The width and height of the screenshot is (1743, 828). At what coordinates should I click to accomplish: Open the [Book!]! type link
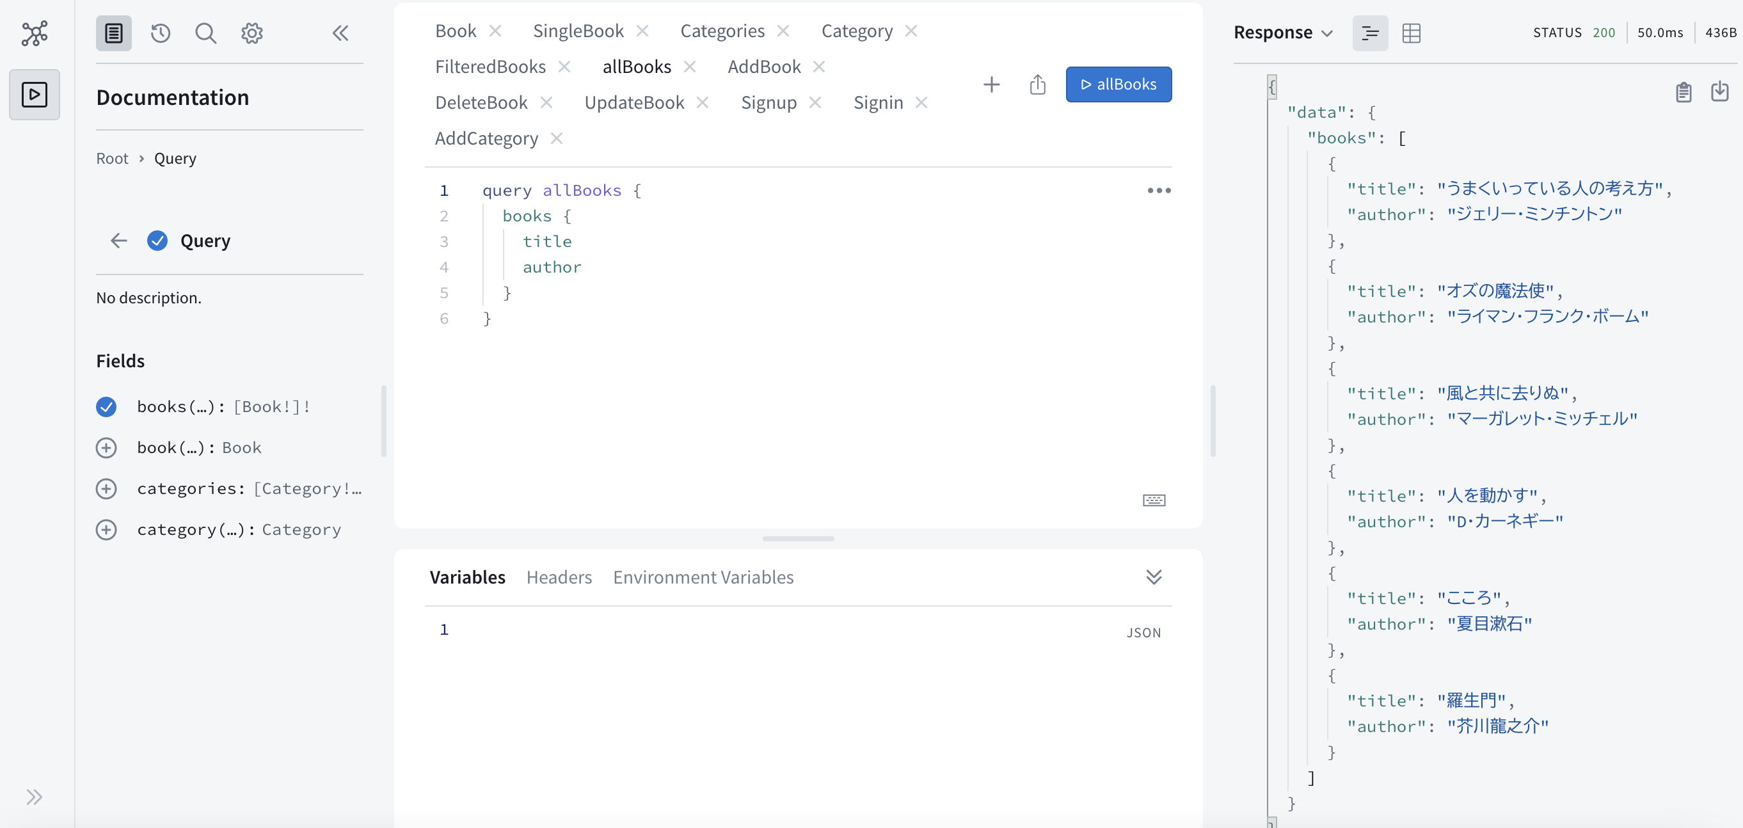271,406
